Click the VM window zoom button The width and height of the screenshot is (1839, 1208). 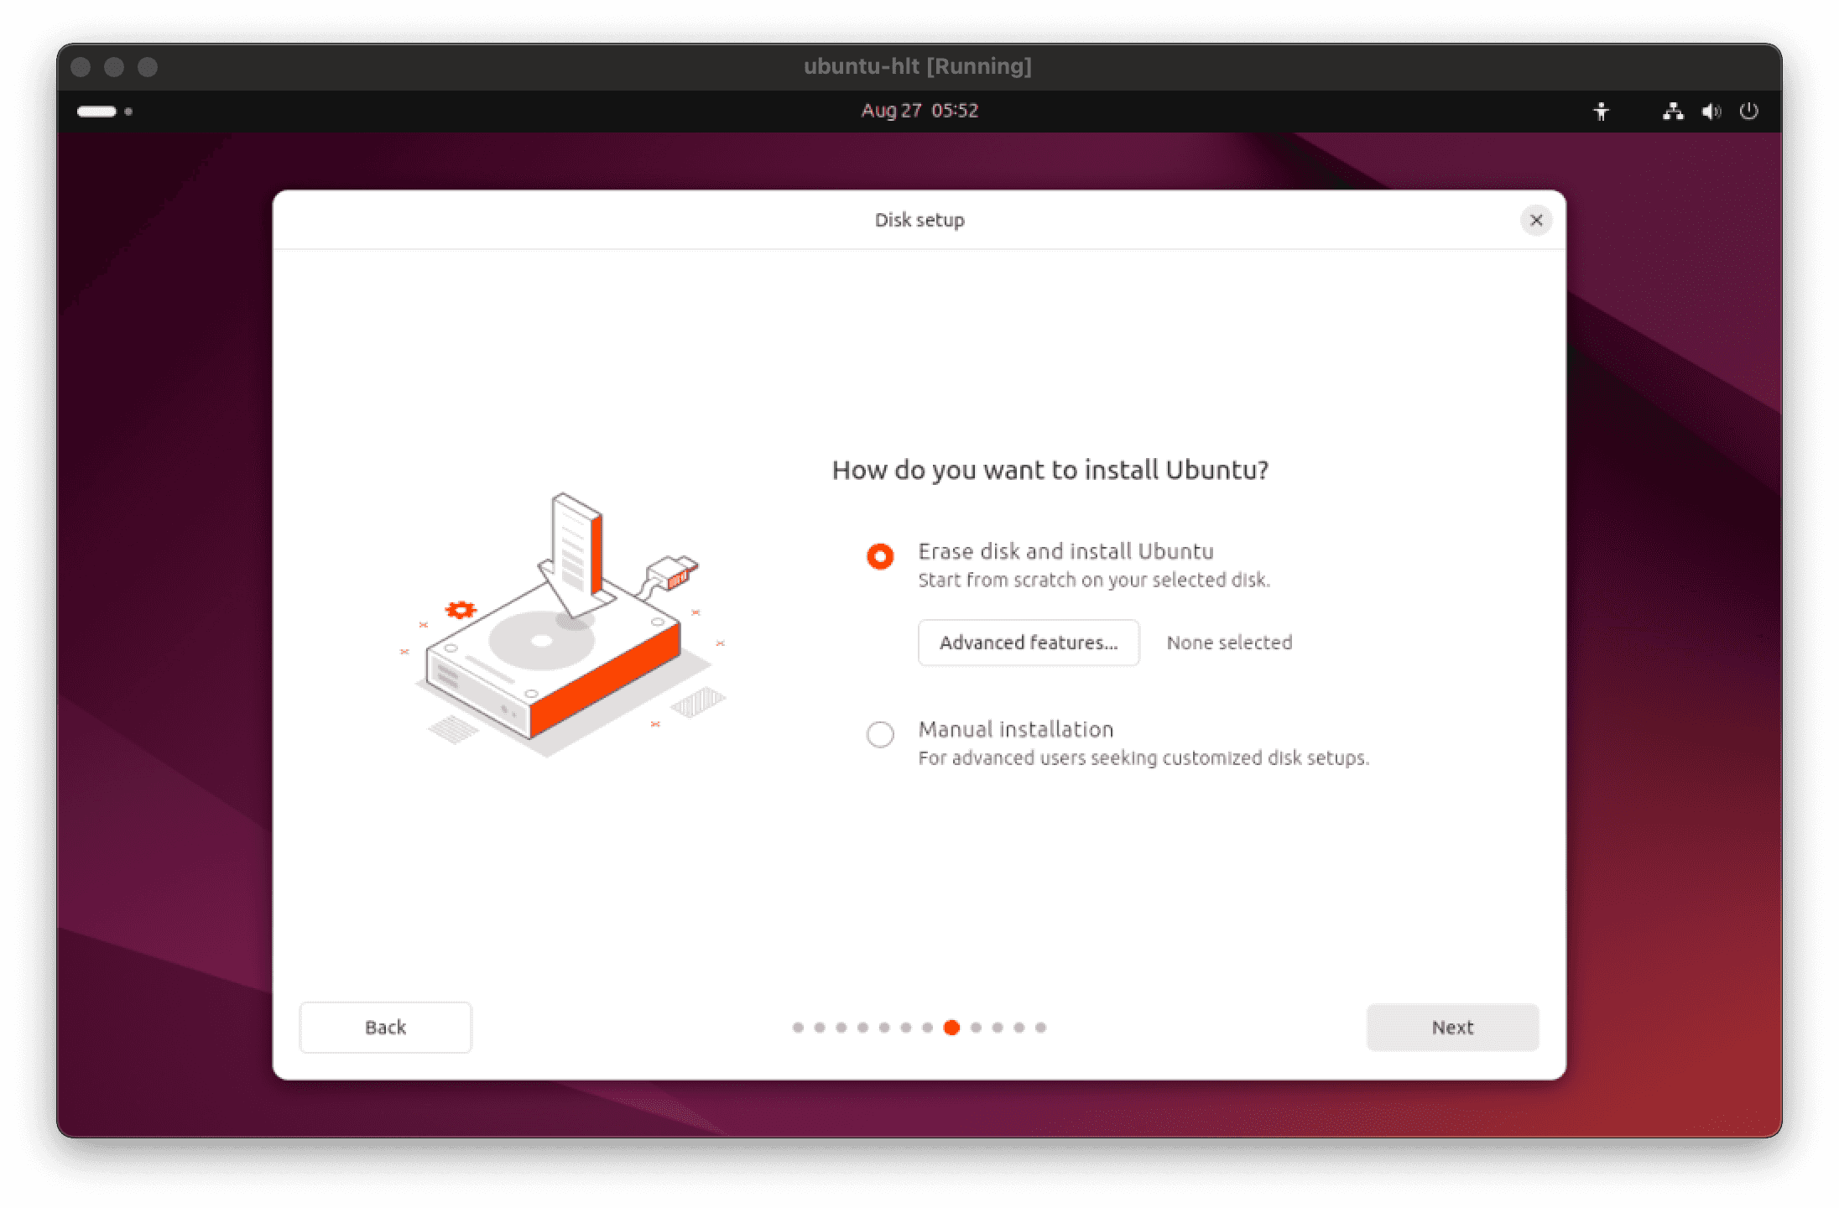pos(148,67)
